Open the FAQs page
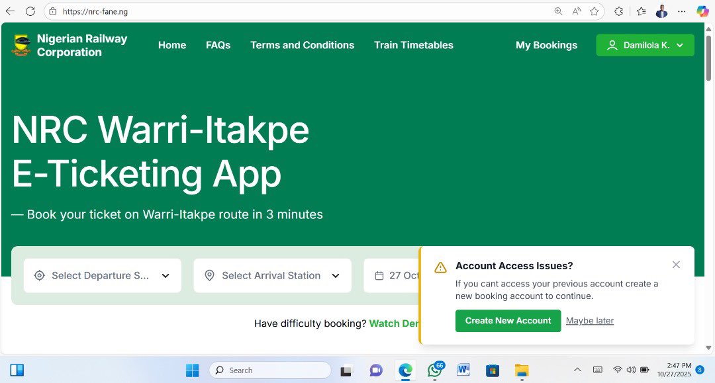715x383 pixels. coord(218,45)
